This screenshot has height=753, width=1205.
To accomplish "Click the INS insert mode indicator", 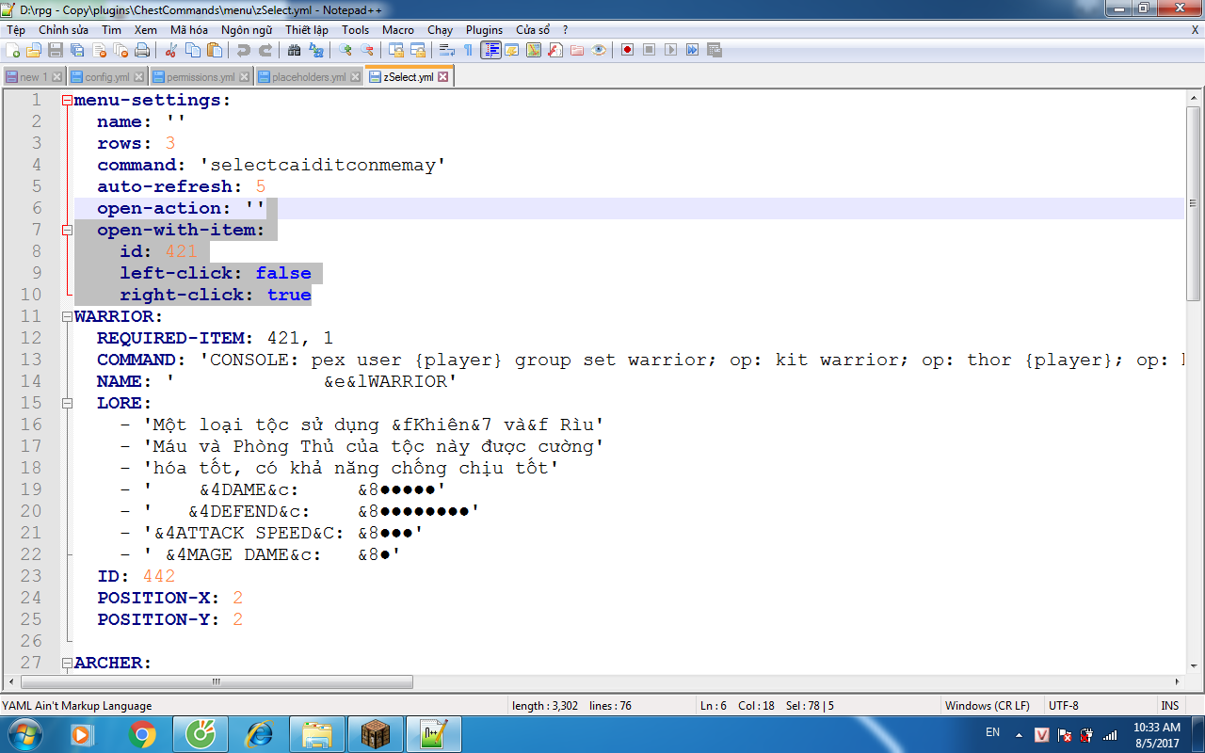I will pyautogui.click(x=1170, y=705).
